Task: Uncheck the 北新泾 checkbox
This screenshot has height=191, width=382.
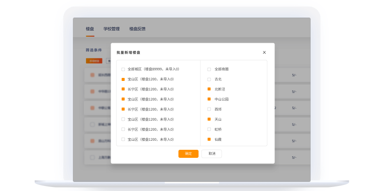Action: pos(209,89)
